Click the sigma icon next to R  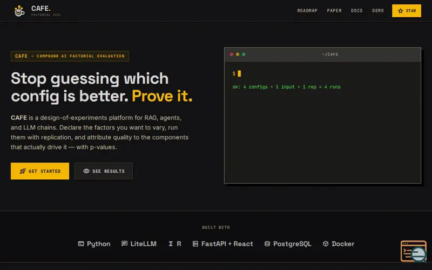coord(171,244)
